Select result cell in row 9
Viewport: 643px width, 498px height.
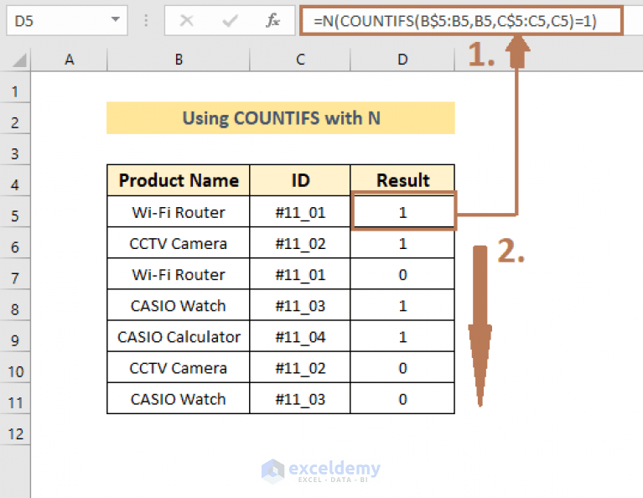pos(402,336)
